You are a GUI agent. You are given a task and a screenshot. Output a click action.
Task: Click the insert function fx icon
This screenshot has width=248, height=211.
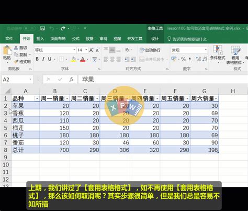(x=71, y=80)
